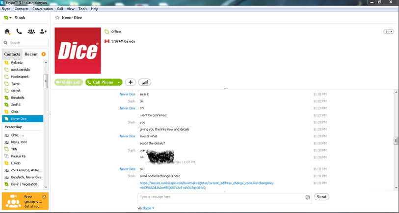This screenshot has height=213, width=399.
Task: Click message "giving you the links now and details"
Action: pyautogui.click(x=164, y=129)
